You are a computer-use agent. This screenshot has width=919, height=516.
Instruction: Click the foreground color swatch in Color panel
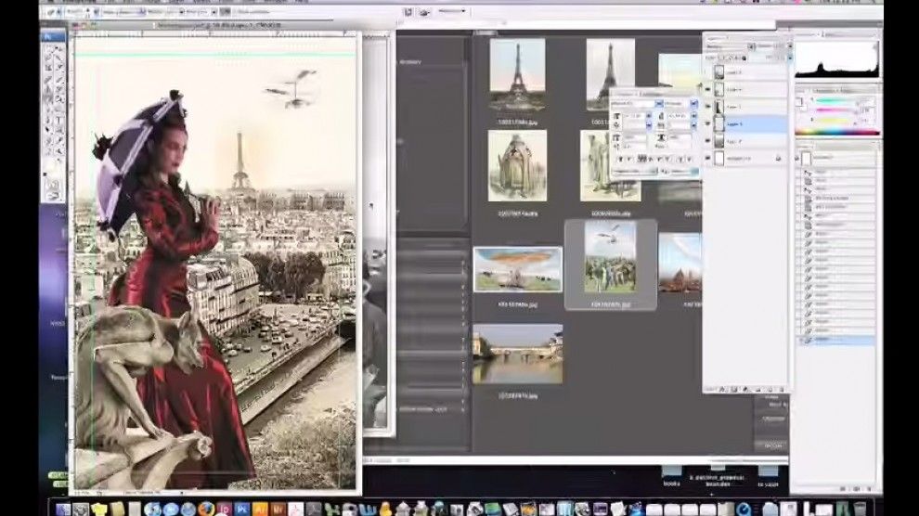point(799,101)
